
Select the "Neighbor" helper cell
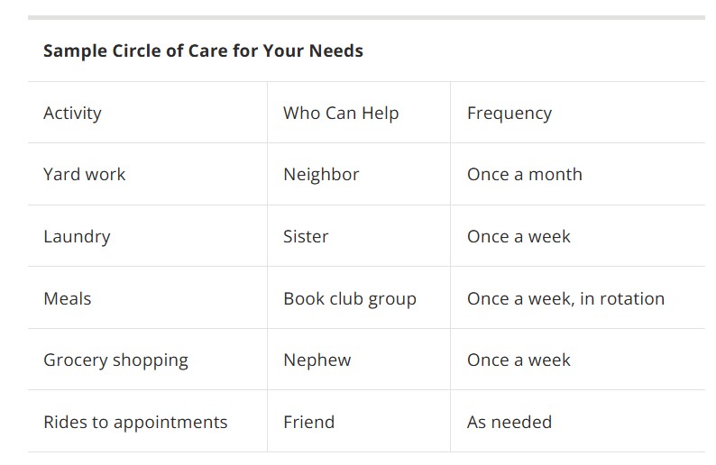[321, 175]
